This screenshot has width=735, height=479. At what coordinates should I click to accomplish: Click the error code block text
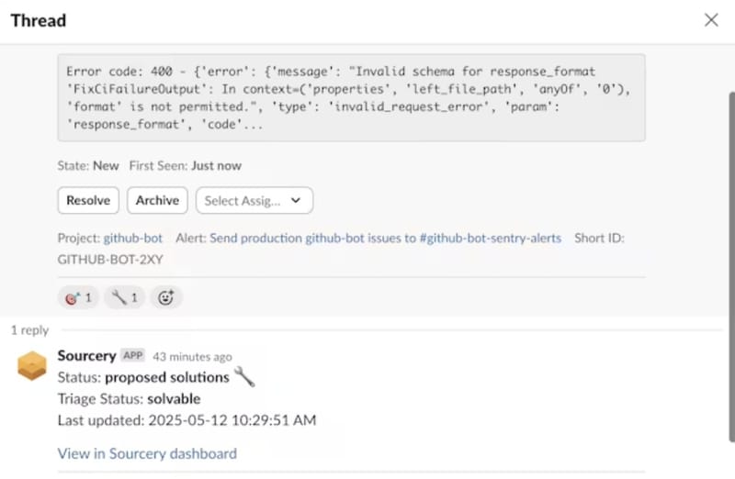tap(351, 97)
